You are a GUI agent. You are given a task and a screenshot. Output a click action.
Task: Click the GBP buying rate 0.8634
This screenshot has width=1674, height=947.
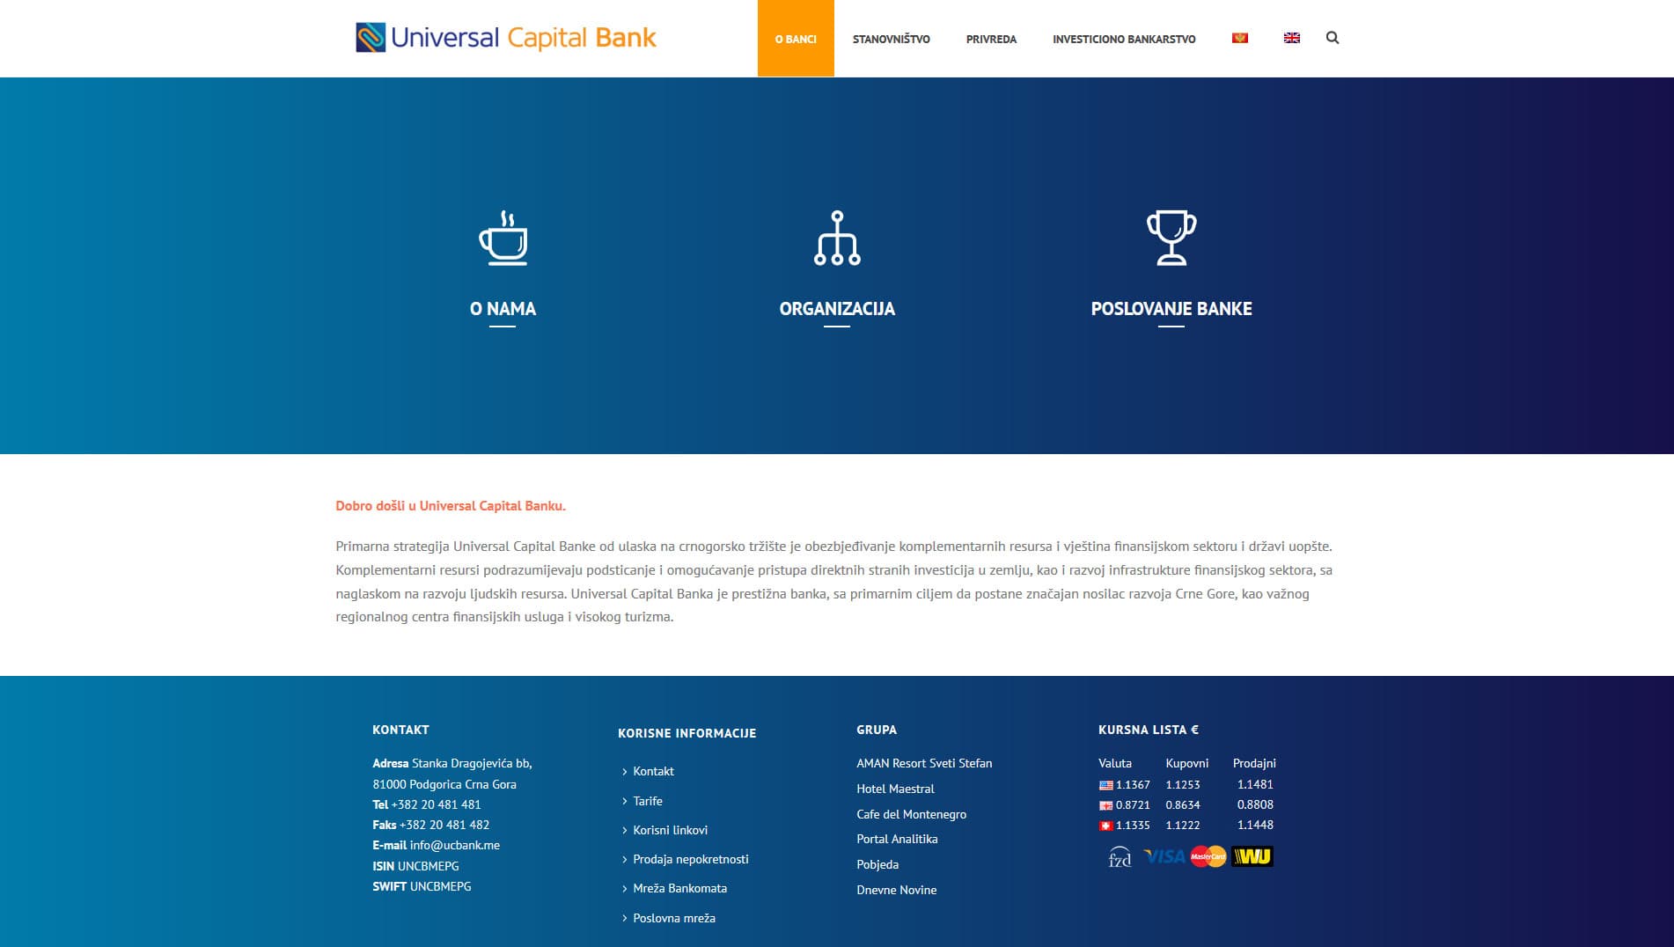[x=1183, y=804]
